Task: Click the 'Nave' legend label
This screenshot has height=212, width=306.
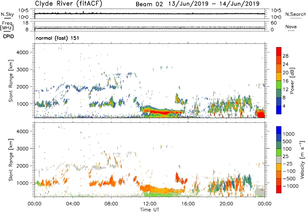Action: [291, 26]
